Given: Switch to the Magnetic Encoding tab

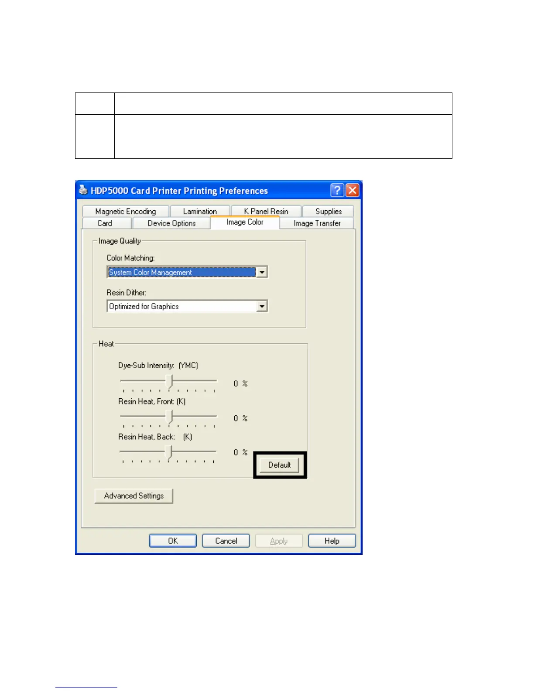Looking at the screenshot, I should tap(125, 211).
